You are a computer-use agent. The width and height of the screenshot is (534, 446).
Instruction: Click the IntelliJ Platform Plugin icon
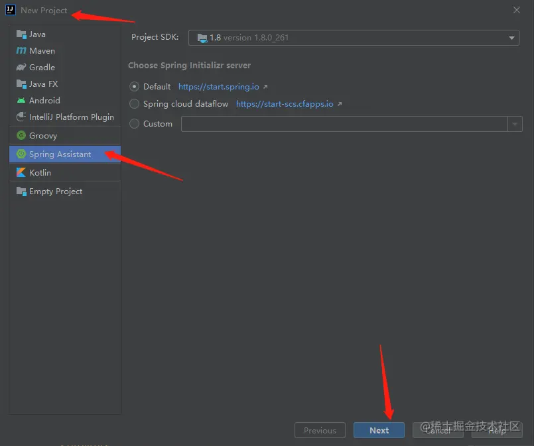click(21, 117)
